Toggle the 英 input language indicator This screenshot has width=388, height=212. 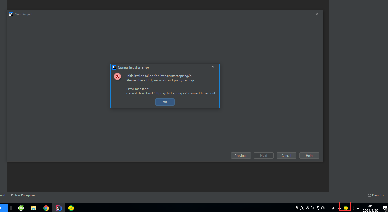pyautogui.click(x=302, y=208)
